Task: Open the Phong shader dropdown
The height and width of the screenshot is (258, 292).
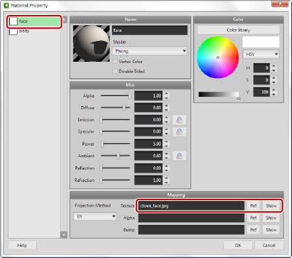Action: (x=150, y=51)
